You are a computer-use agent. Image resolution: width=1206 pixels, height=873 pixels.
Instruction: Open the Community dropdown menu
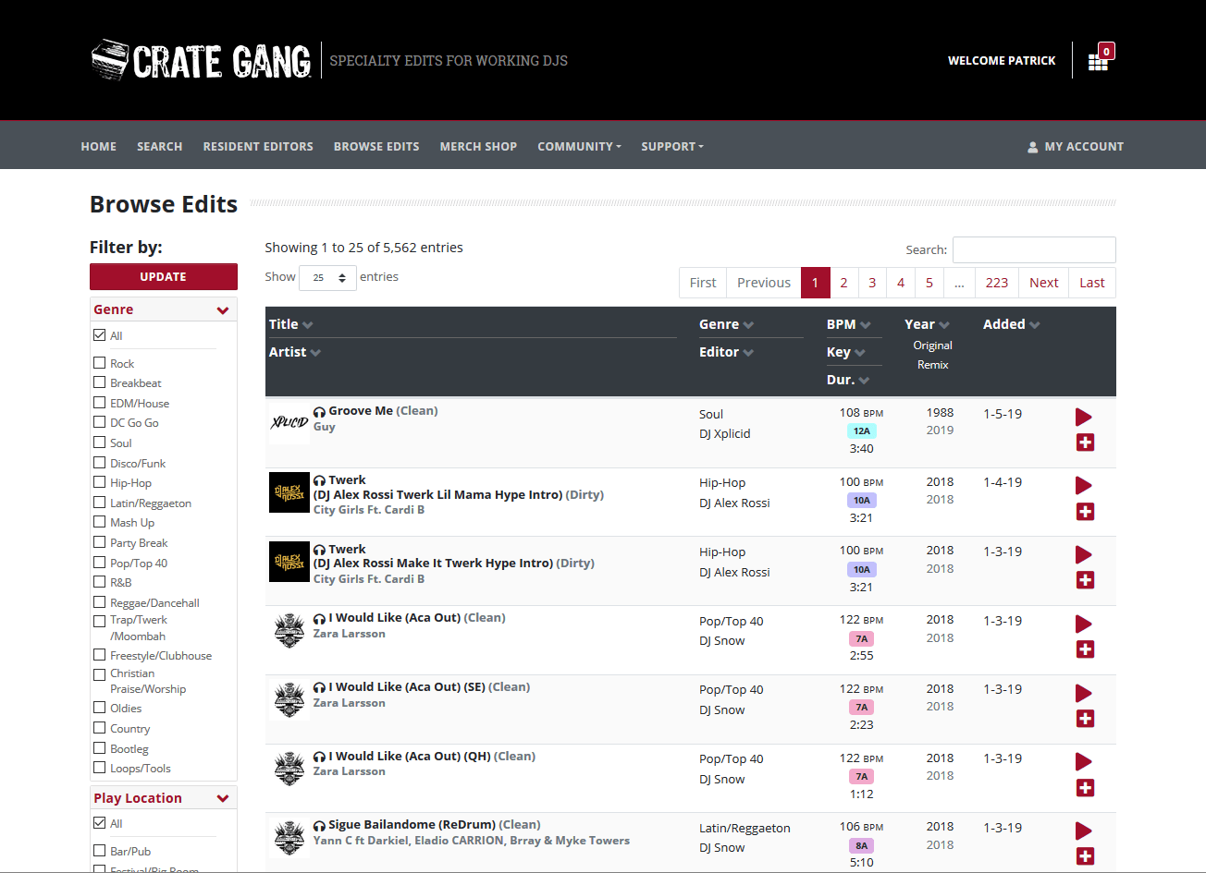pos(579,147)
